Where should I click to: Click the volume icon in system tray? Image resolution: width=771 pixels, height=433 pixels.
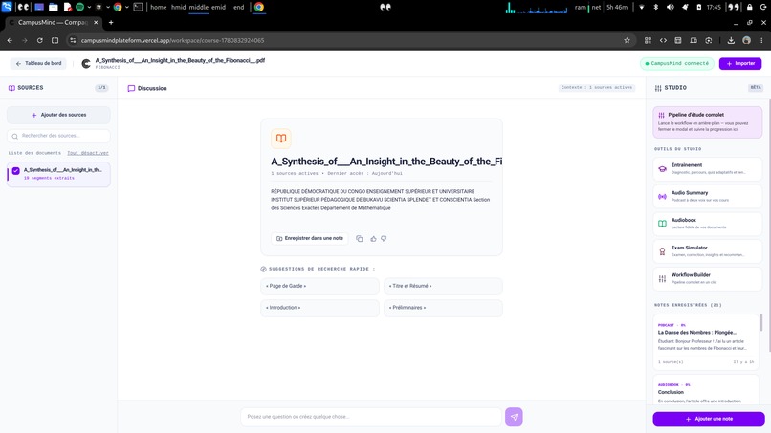tap(671, 7)
